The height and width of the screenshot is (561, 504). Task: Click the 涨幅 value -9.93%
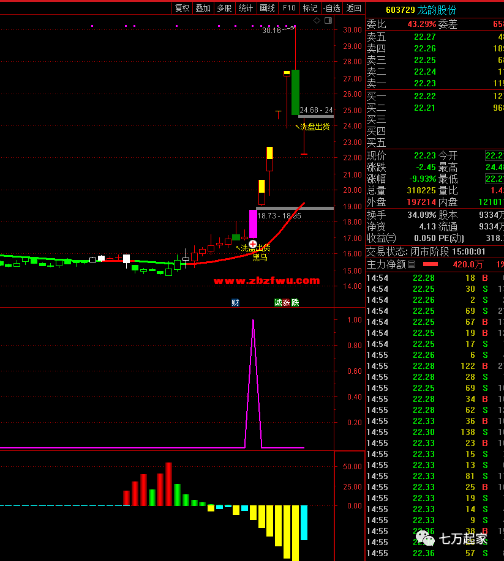click(423, 179)
